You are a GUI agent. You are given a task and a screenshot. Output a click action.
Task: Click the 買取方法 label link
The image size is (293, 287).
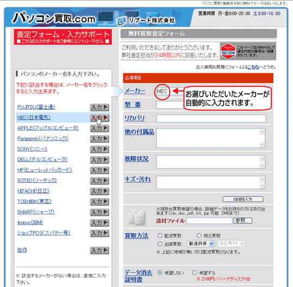[137, 235]
